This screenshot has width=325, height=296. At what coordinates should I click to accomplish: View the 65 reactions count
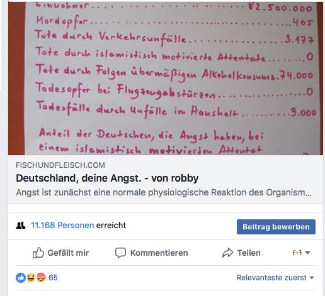53,278
